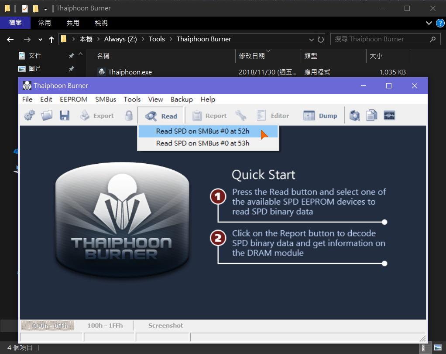
Task: Select Read SPD on SMBus #0 at 53h
Action: click(x=208, y=143)
